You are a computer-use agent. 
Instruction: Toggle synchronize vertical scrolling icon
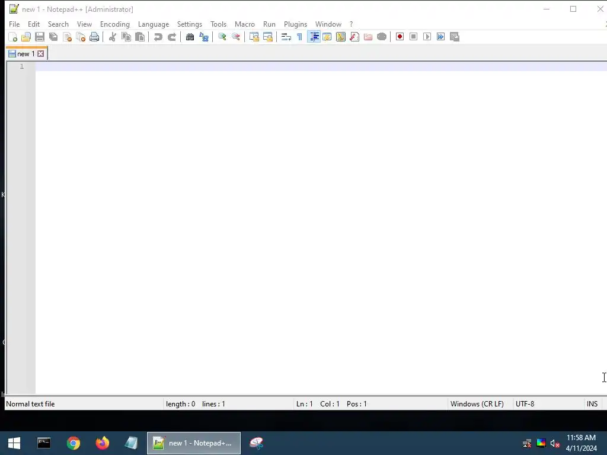(x=254, y=37)
